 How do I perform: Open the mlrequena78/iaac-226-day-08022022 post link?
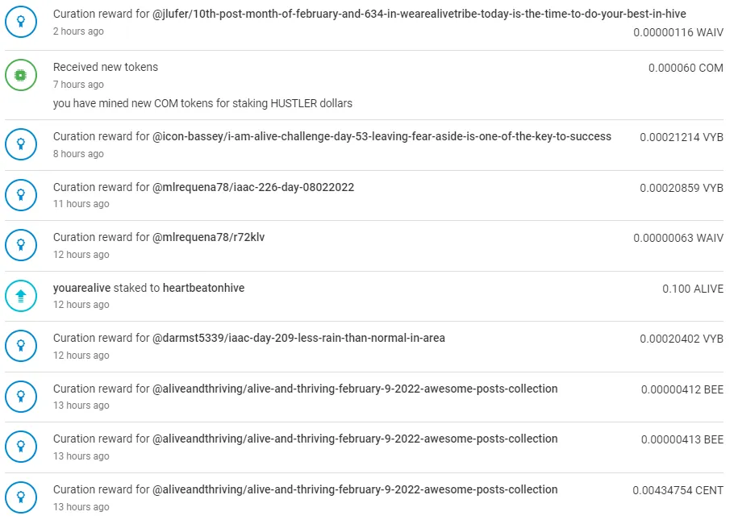point(253,187)
